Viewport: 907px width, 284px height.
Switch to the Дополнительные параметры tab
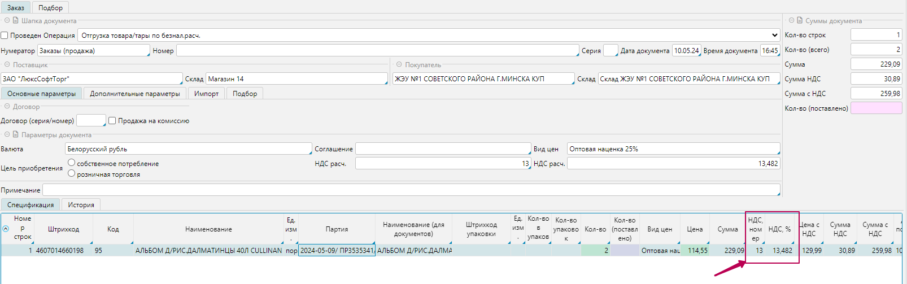[135, 94]
